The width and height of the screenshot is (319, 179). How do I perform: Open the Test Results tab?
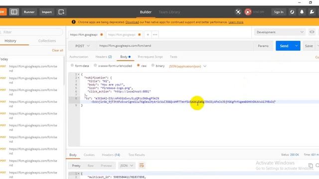(x=137, y=155)
